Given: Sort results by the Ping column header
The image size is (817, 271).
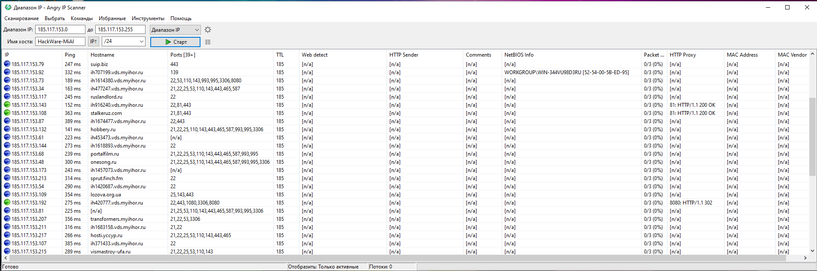Looking at the screenshot, I should (x=70, y=55).
